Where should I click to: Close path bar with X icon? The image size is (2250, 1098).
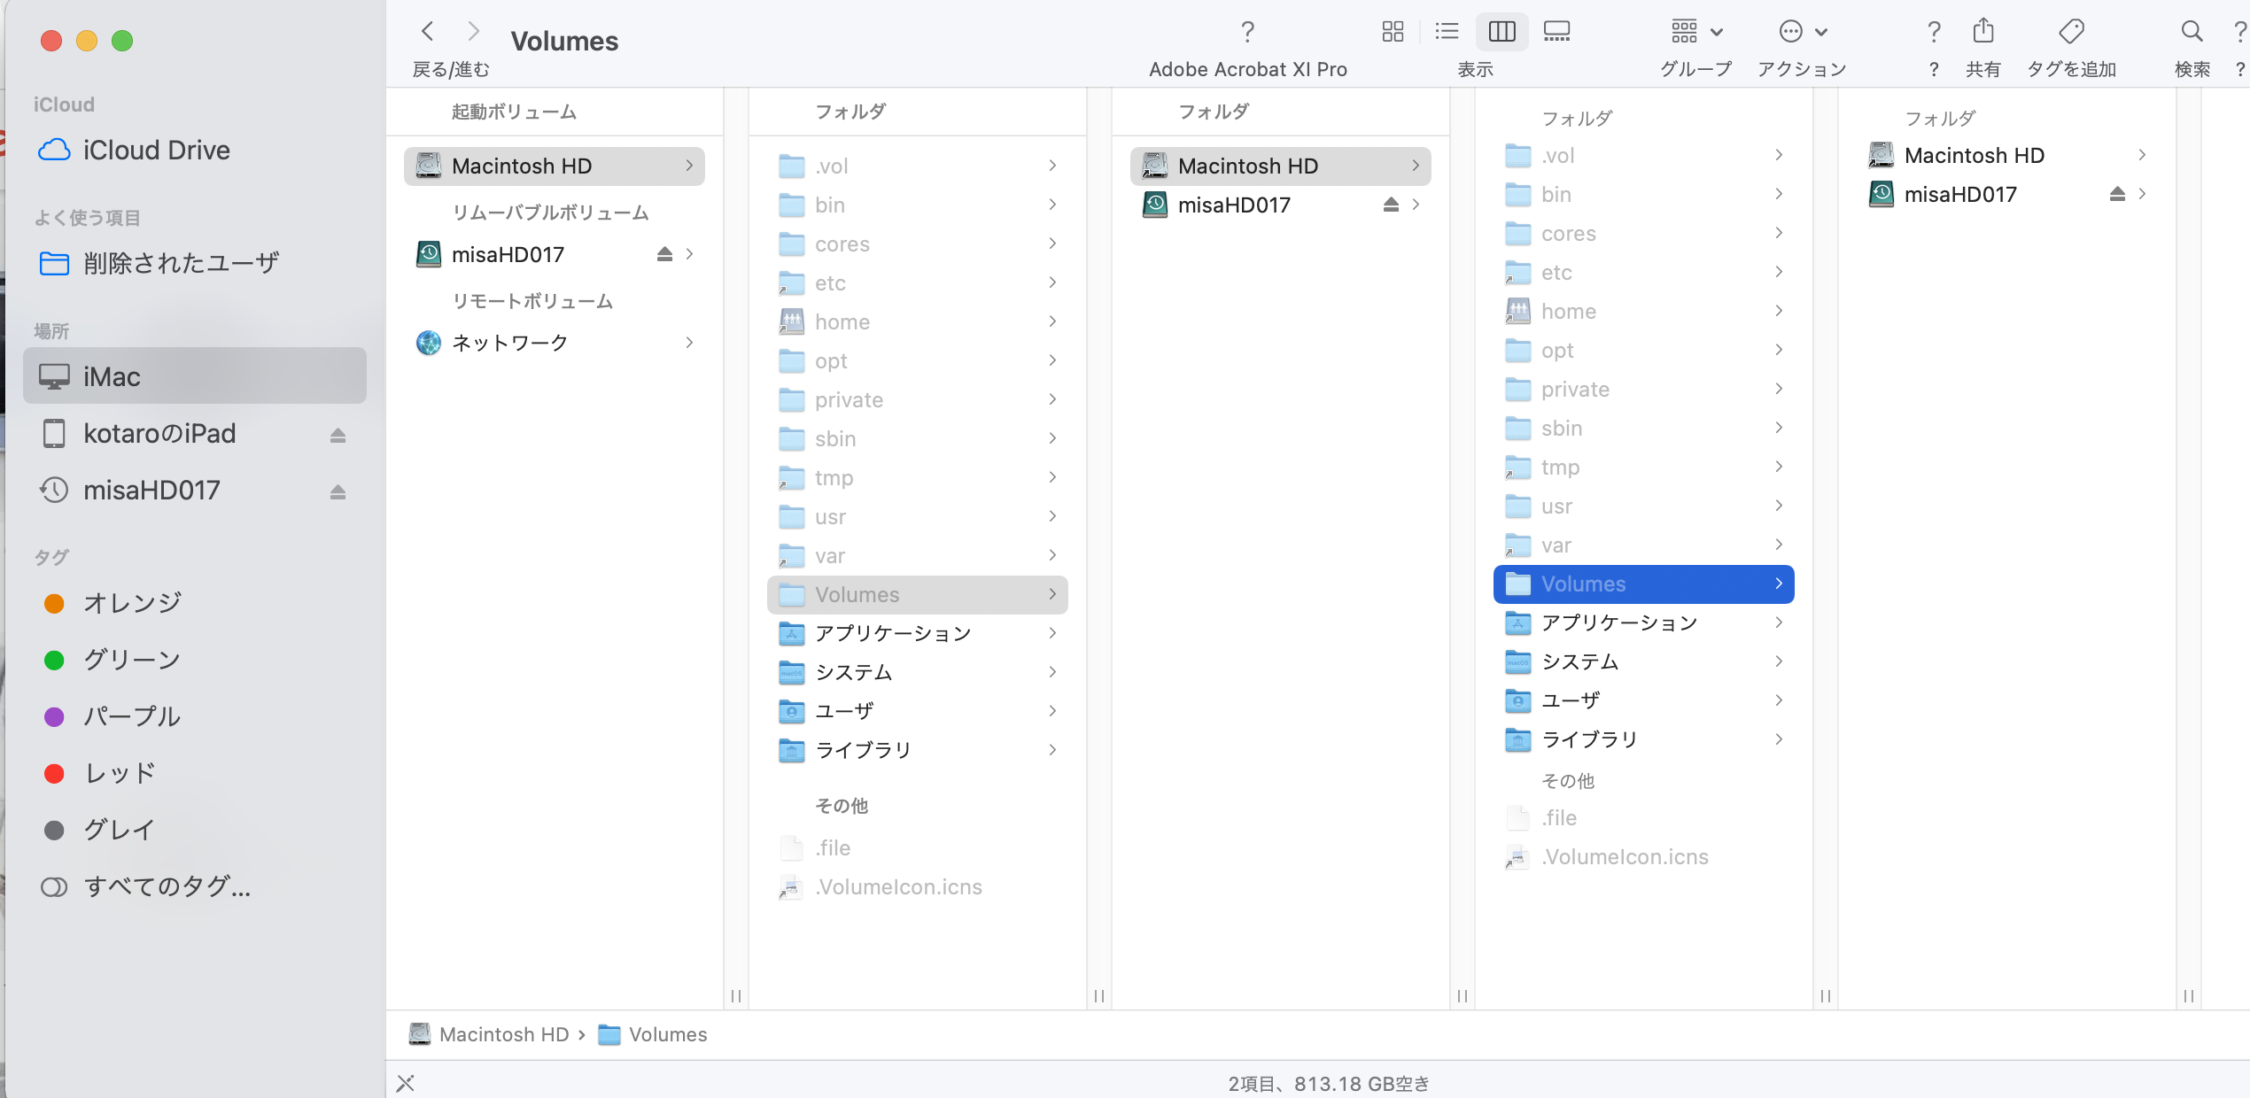tap(406, 1082)
